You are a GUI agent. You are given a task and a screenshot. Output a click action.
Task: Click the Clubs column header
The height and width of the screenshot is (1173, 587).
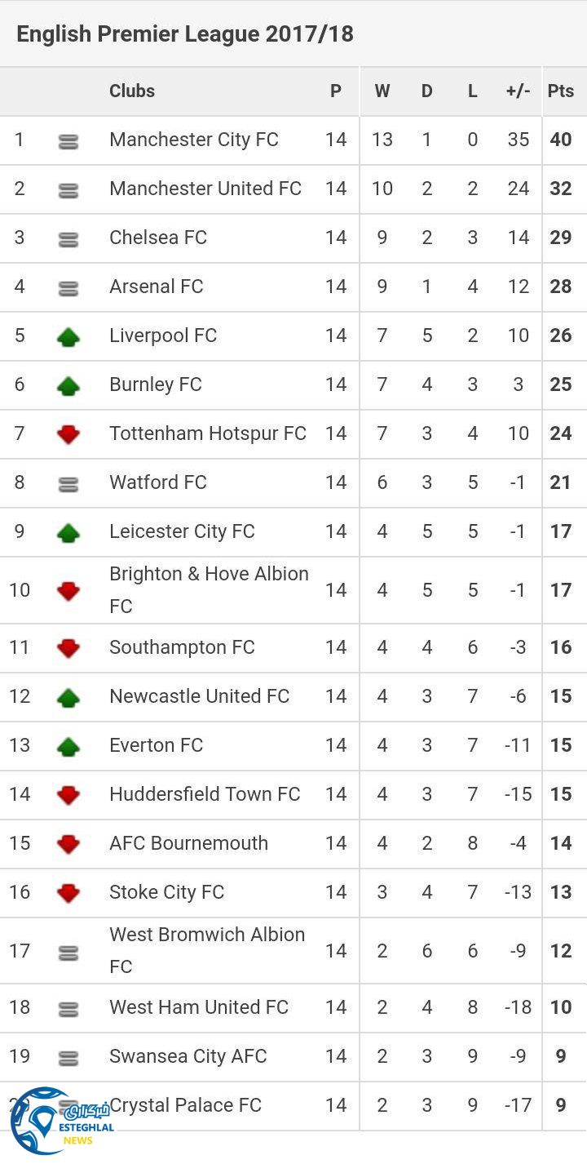click(132, 91)
